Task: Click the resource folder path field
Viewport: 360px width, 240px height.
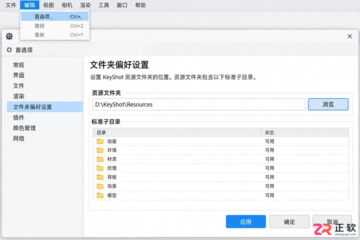Action: [x=199, y=104]
